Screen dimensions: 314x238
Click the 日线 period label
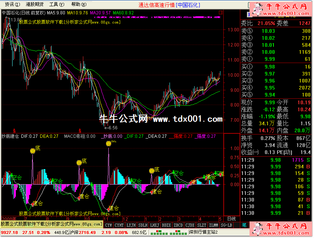[231, 219]
